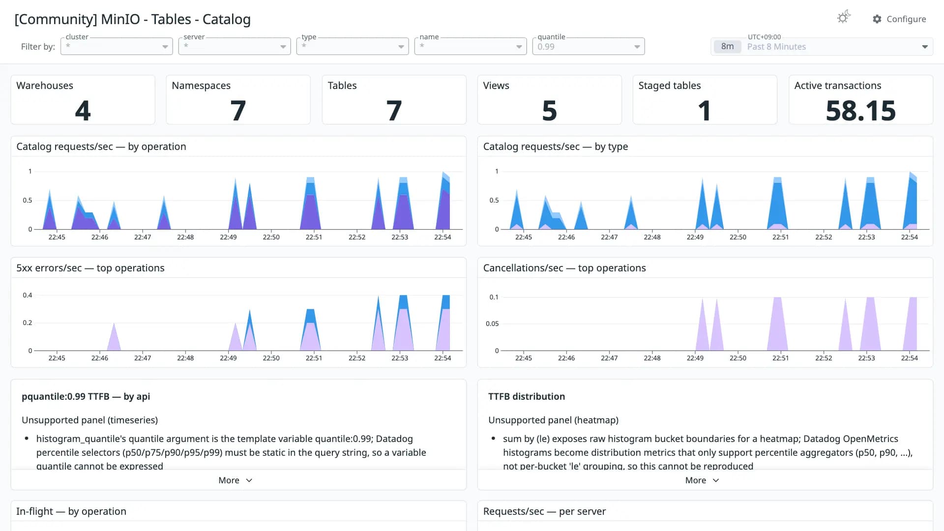The height and width of the screenshot is (531, 944).
Task: Open the cluster filter dropdown
Action: (117, 46)
